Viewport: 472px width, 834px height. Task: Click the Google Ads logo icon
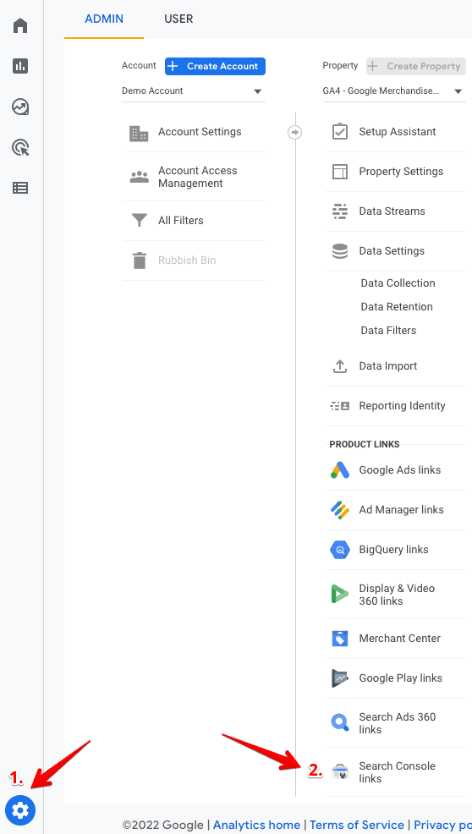[339, 470]
